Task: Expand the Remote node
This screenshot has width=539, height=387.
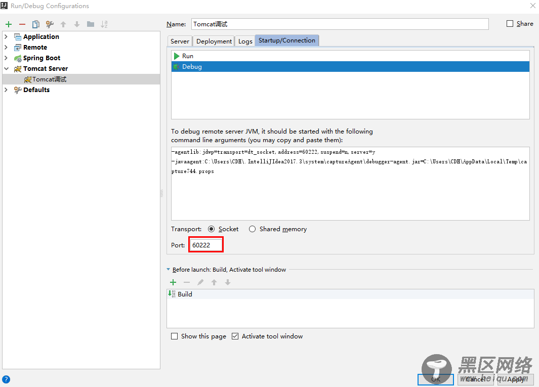Action: point(6,47)
